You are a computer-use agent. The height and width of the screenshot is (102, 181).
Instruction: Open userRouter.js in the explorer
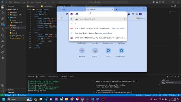click(17, 23)
